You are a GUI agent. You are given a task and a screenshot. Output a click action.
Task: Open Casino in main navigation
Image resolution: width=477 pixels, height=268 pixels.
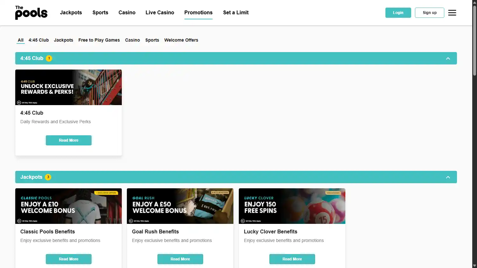pos(127,13)
